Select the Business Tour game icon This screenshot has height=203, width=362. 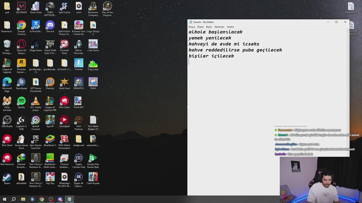pos(79,28)
